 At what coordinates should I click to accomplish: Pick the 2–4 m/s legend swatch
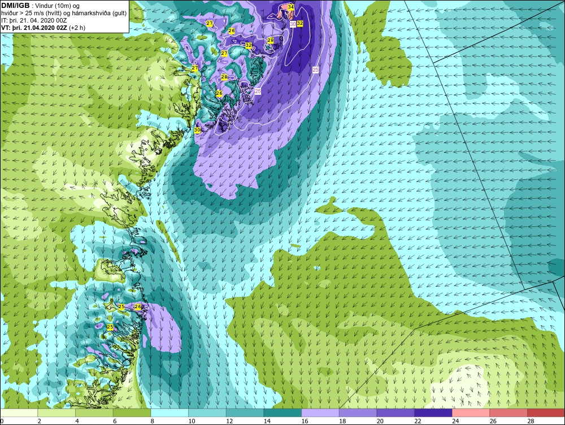pos(56,413)
